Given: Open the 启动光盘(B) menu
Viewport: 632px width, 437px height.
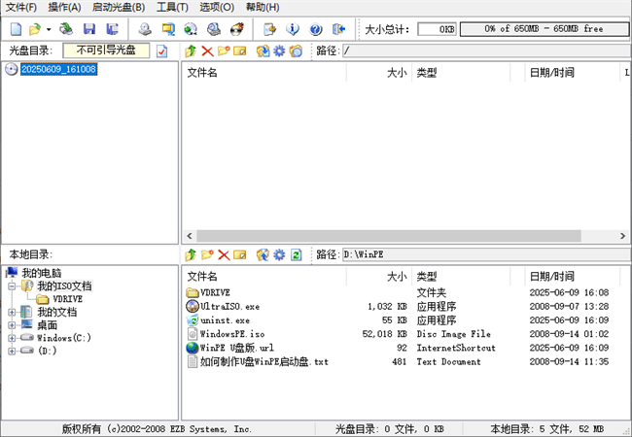Looking at the screenshot, I should coord(113,7).
